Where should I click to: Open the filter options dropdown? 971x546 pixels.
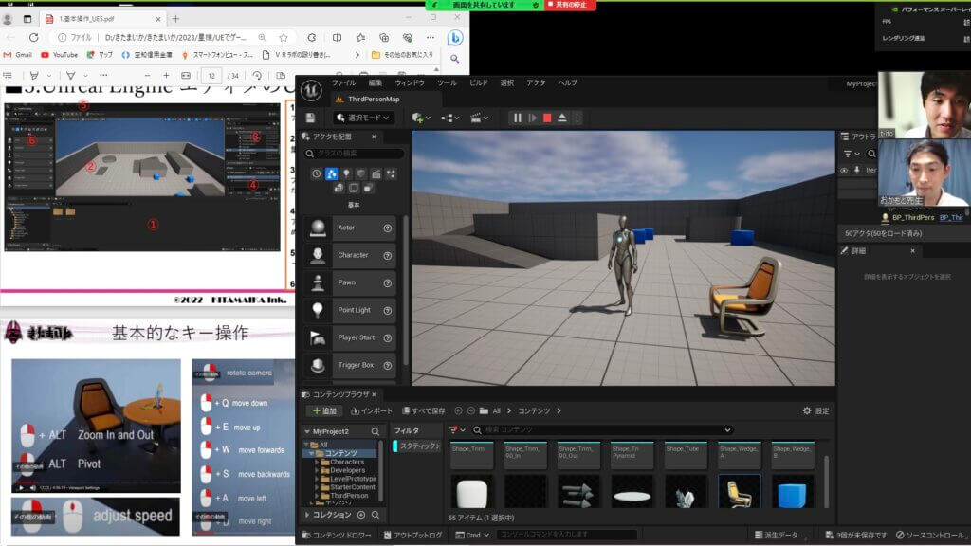[x=457, y=430]
